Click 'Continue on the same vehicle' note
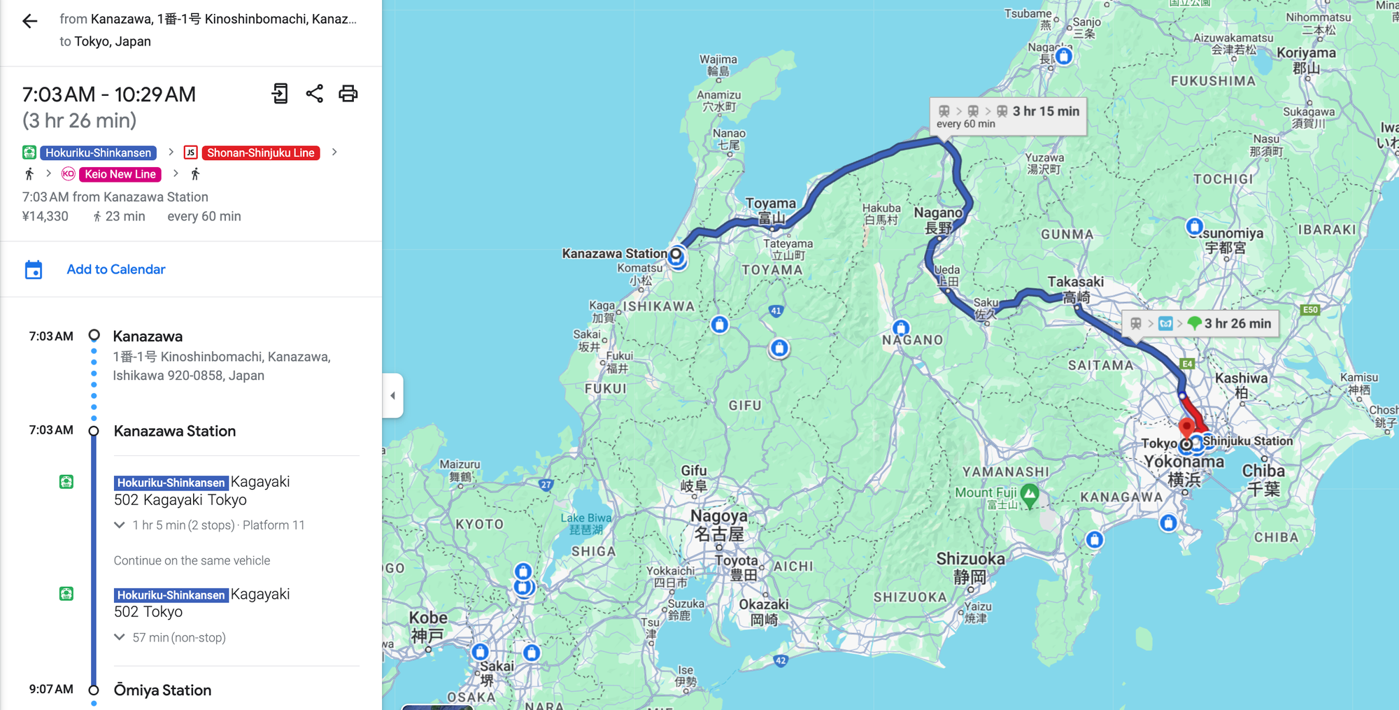Image resolution: width=1399 pixels, height=710 pixels. click(192, 560)
